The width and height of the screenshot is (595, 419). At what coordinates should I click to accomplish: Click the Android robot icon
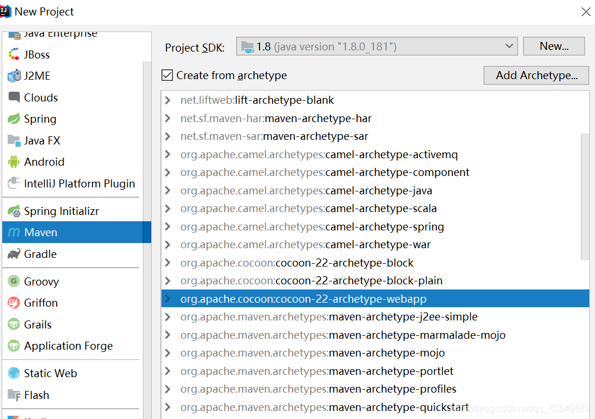tap(14, 162)
